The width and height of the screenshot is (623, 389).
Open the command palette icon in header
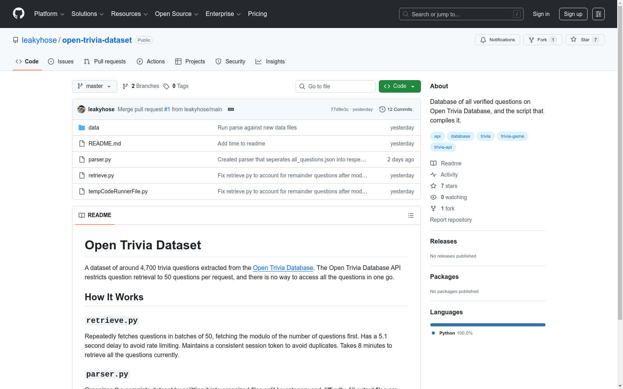598,14
